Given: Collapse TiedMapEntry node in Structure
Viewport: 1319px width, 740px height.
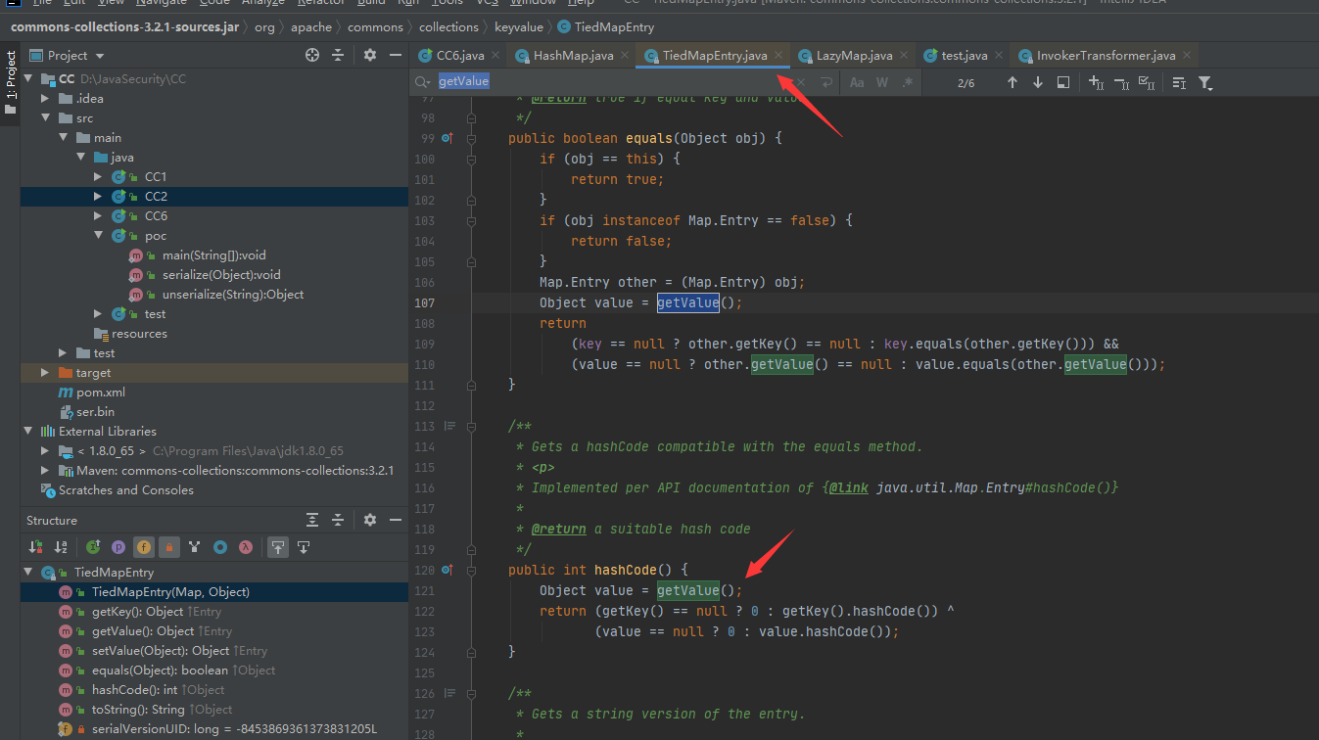Looking at the screenshot, I should (27, 572).
